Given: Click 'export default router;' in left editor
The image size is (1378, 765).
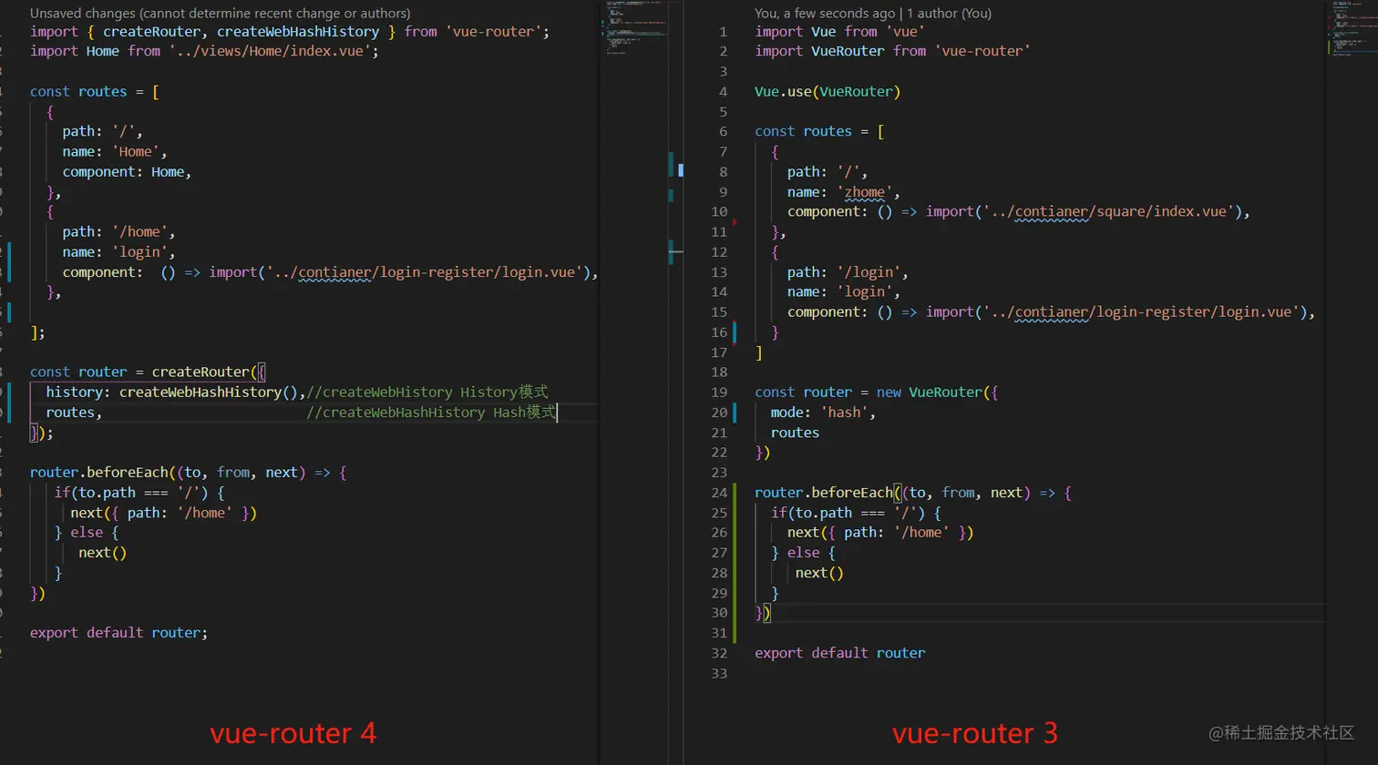Looking at the screenshot, I should coord(118,632).
